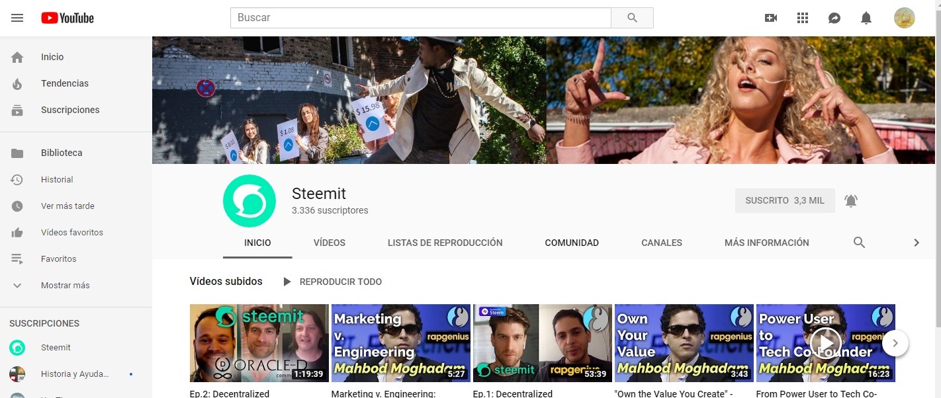Open the messages share icon
Viewport: 941px width, 398px height.
tap(834, 18)
